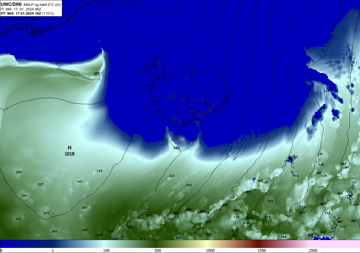
Task: Click the 1018 pressure value
Action: pos(69,154)
